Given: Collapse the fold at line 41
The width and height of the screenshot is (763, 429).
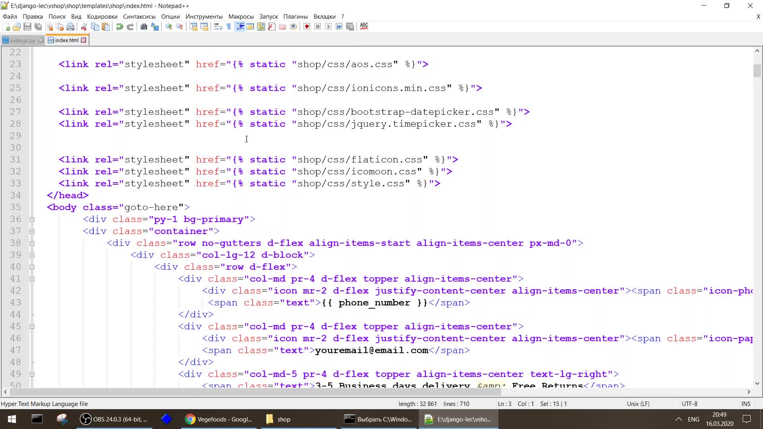Looking at the screenshot, I should (x=32, y=279).
